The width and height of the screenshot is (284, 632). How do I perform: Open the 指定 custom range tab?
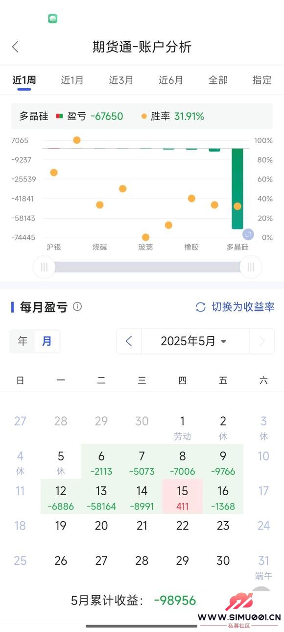[x=262, y=80]
